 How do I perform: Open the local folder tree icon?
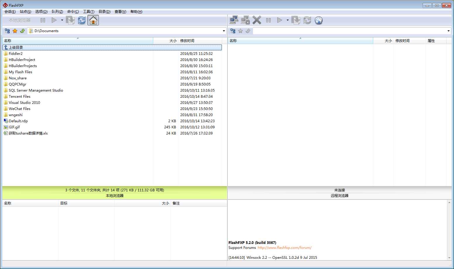pyautogui.click(x=8, y=31)
